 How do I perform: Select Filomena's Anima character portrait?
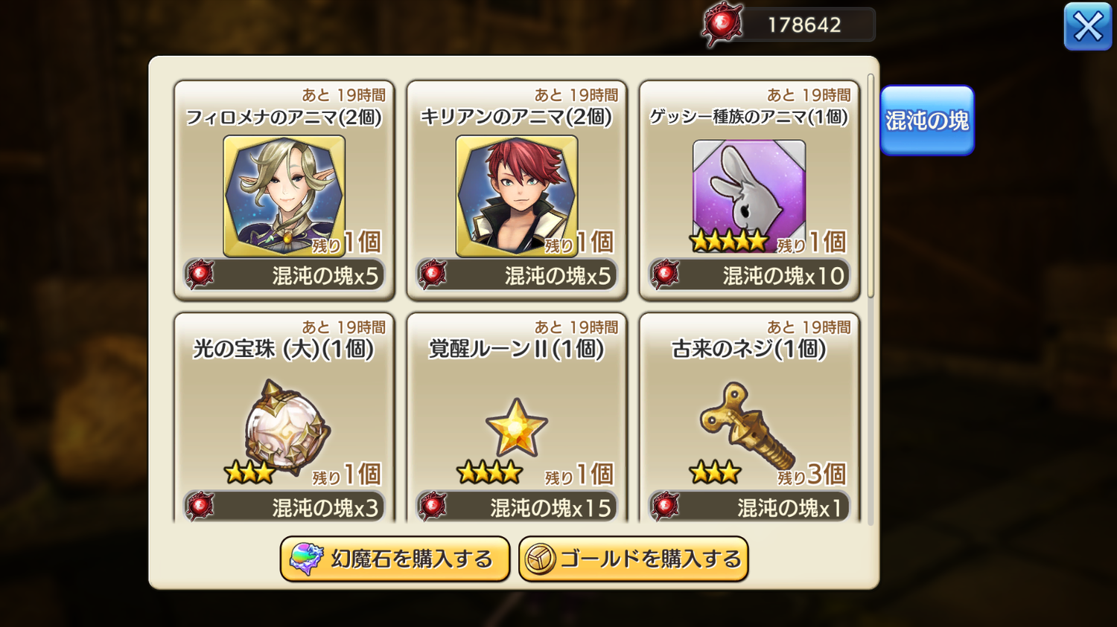[284, 196]
